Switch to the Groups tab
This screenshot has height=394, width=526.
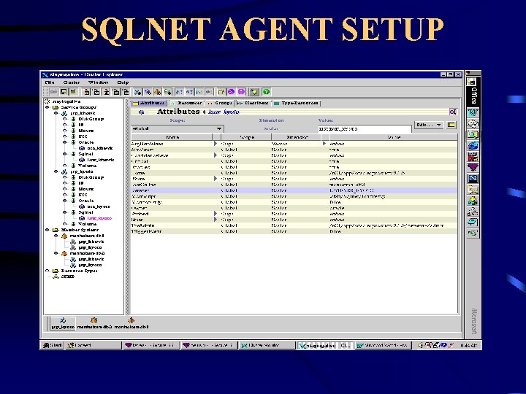point(219,103)
